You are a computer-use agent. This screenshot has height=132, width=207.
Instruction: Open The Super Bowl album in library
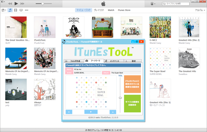coord(160,59)
